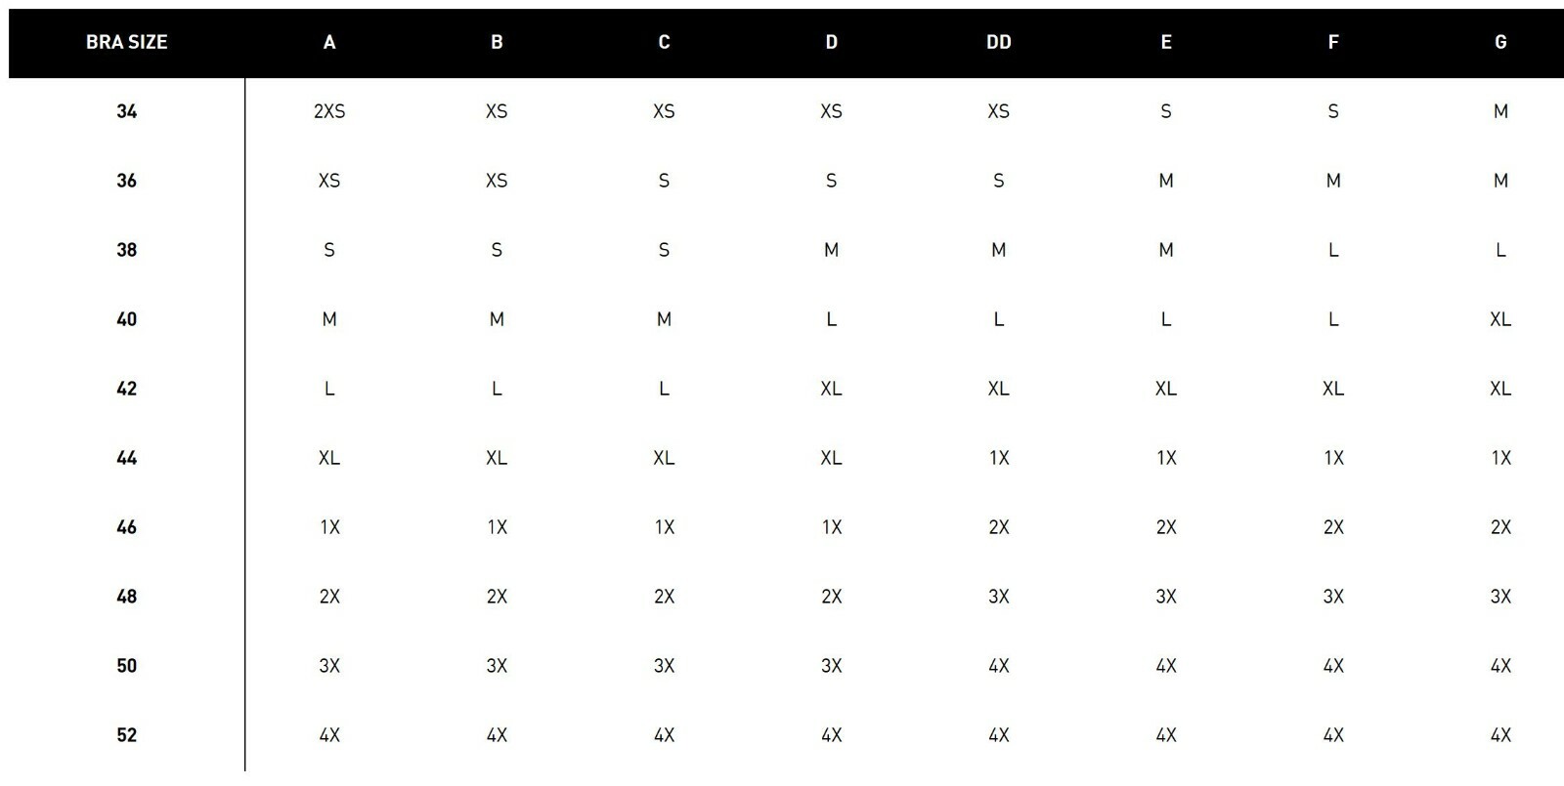This screenshot has width=1564, height=786.
Task: Click the 4X cell under A column
Action: coord(329,735)
